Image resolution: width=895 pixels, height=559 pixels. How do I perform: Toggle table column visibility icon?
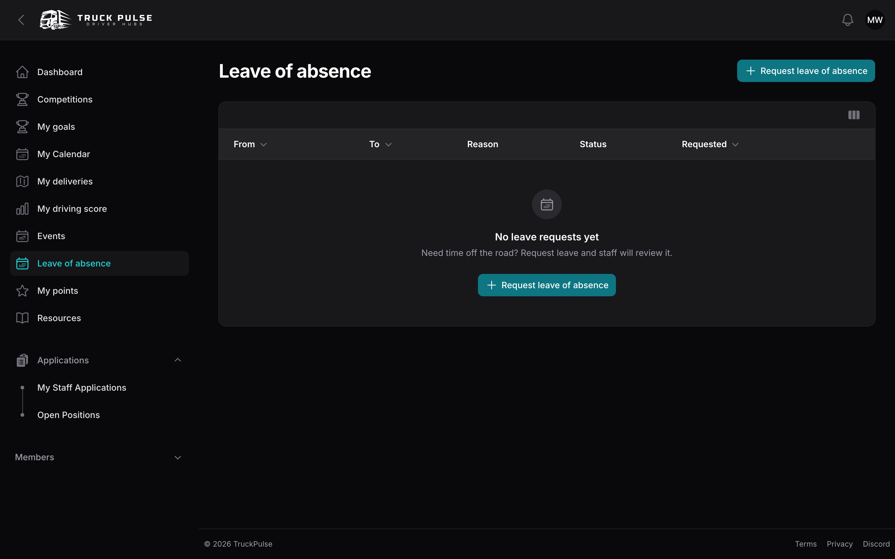point(854,115)
